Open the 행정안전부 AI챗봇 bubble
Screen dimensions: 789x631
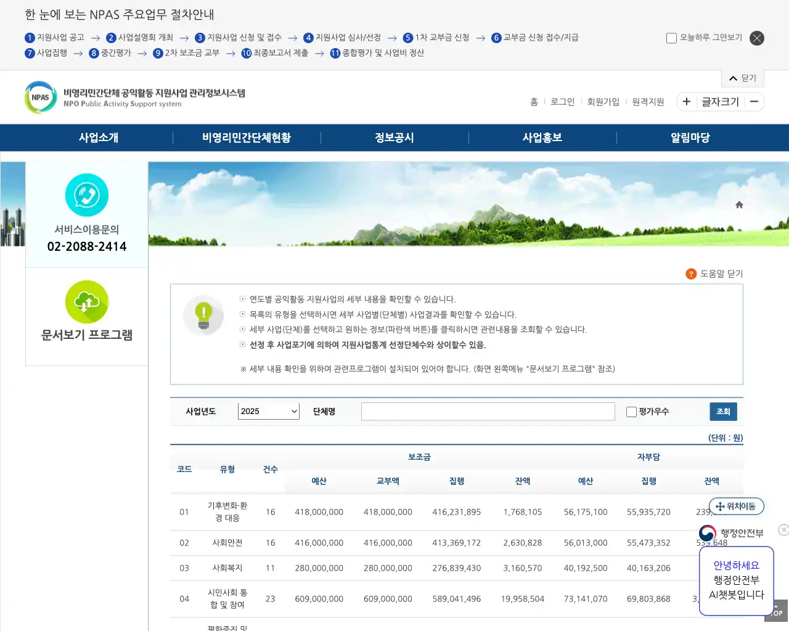(x=737, y=580)
